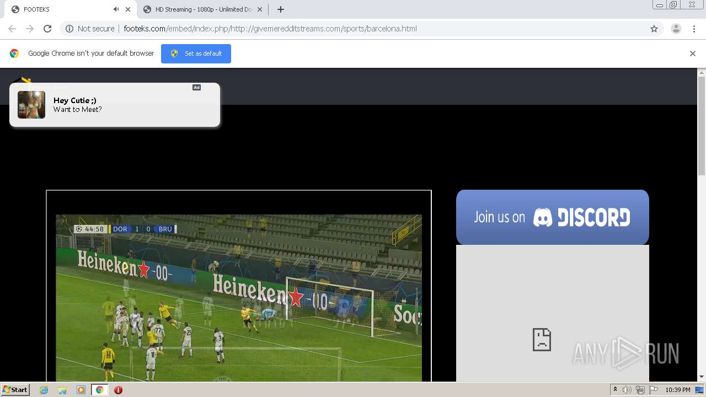Viewport: 706px width, 397px height.
Task: Open the Chrome profile avatar
Action: tap(676, 29)
